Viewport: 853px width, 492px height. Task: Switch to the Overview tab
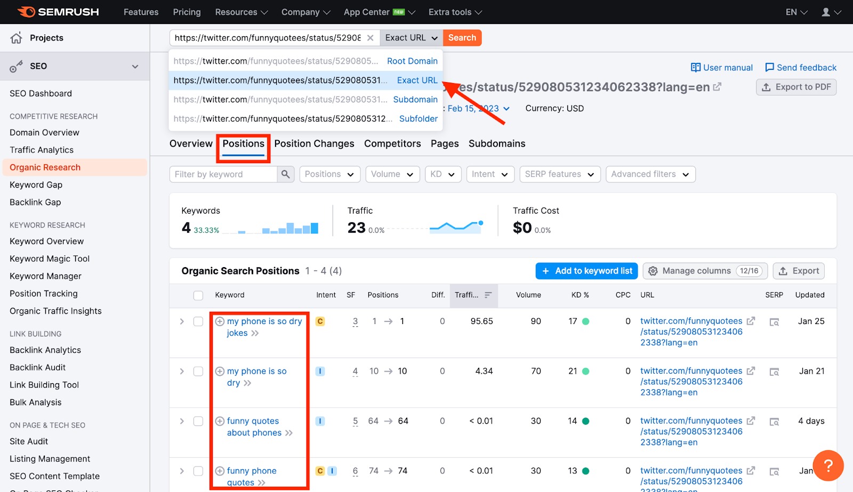pyautogui.click(x=191, y=143)
